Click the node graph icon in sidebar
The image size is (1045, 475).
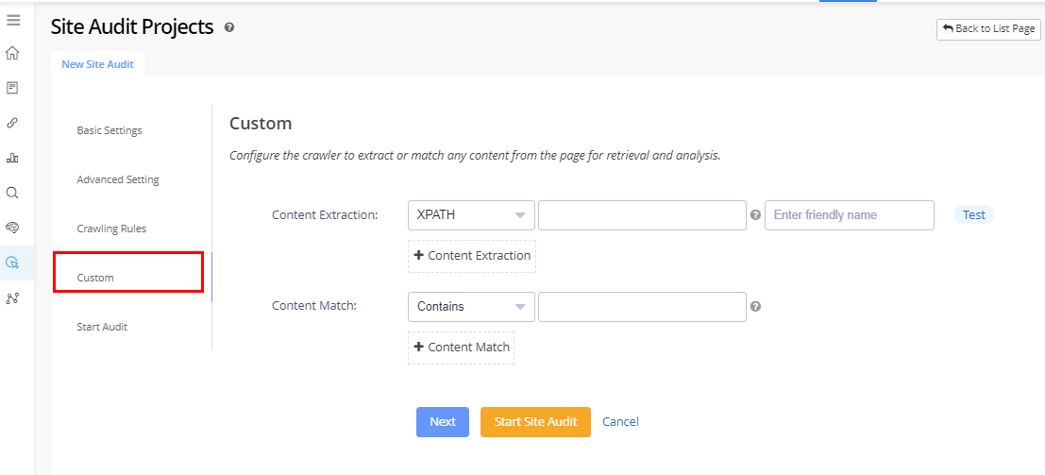13,297
